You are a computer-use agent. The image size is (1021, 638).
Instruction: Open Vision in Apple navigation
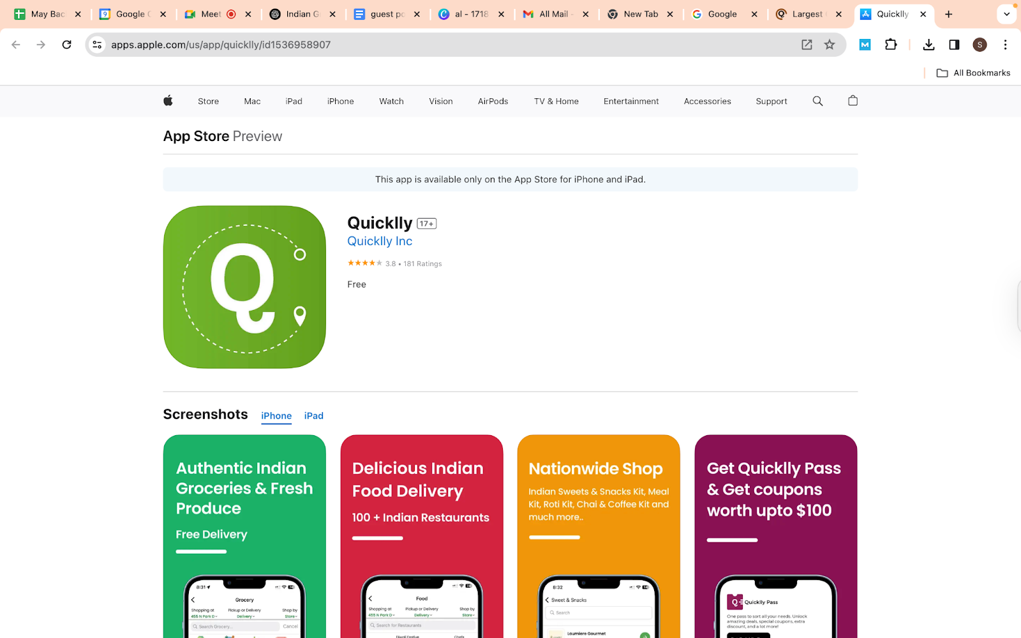(x=440, y=101)
